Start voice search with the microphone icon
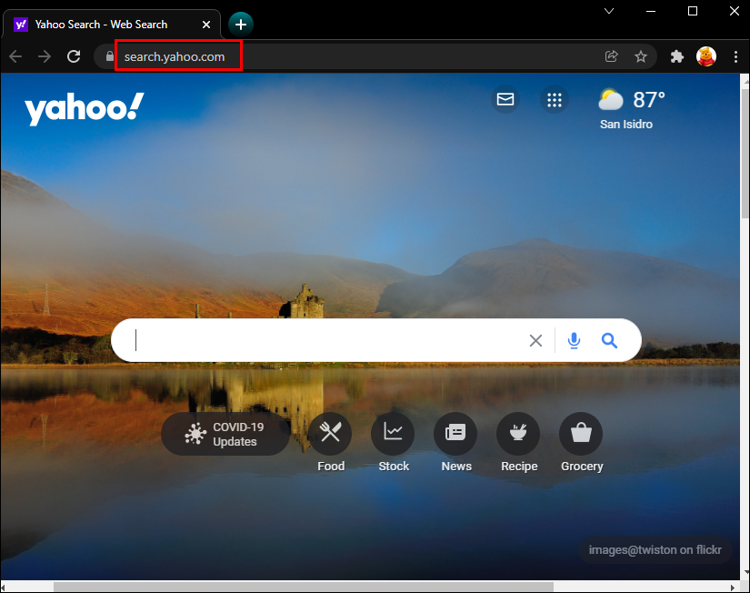Image resolution: width=750 pixels, height=593 pixels. [574, 340]
